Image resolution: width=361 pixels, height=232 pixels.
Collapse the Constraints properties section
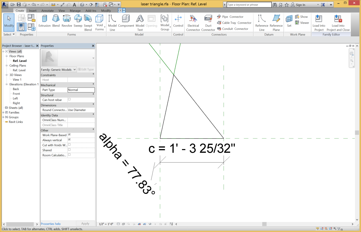click(93, 74)
